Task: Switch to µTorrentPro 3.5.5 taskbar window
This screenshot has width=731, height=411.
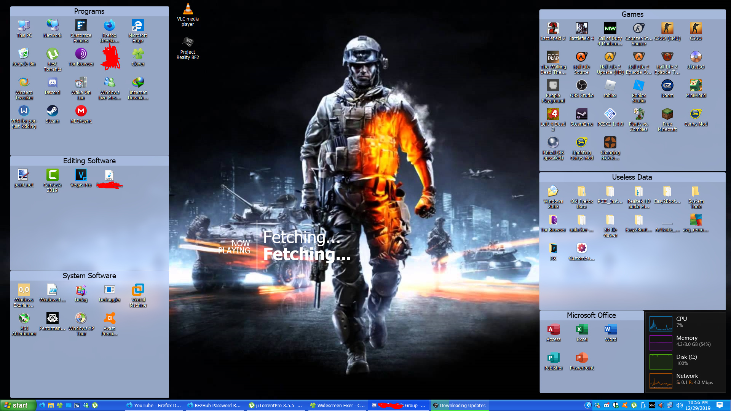Action: 276,405
